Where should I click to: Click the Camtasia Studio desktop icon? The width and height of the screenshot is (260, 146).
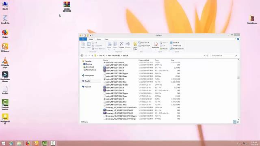(5, 105)
